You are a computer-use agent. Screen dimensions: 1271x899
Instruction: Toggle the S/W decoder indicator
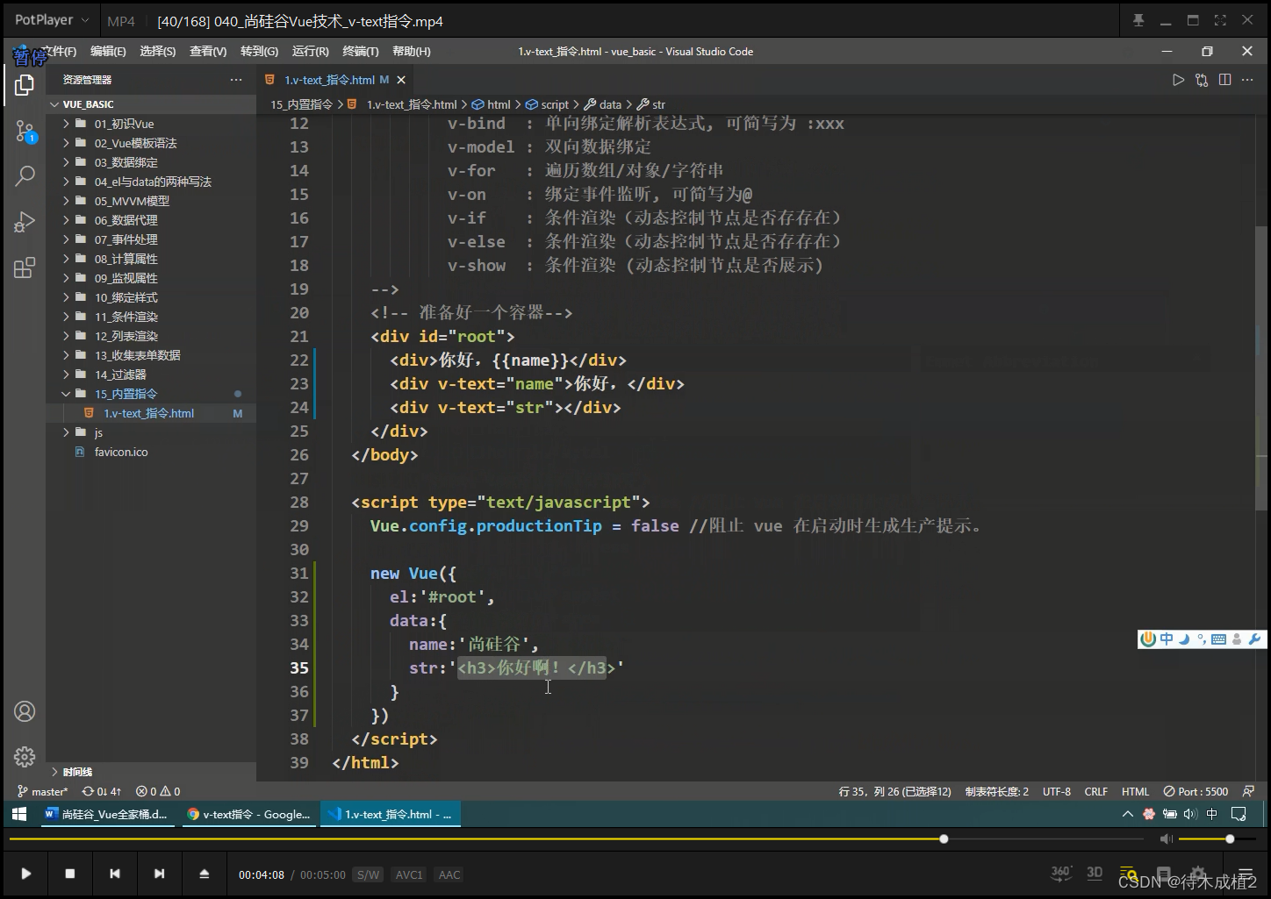(x=369, y=874)
